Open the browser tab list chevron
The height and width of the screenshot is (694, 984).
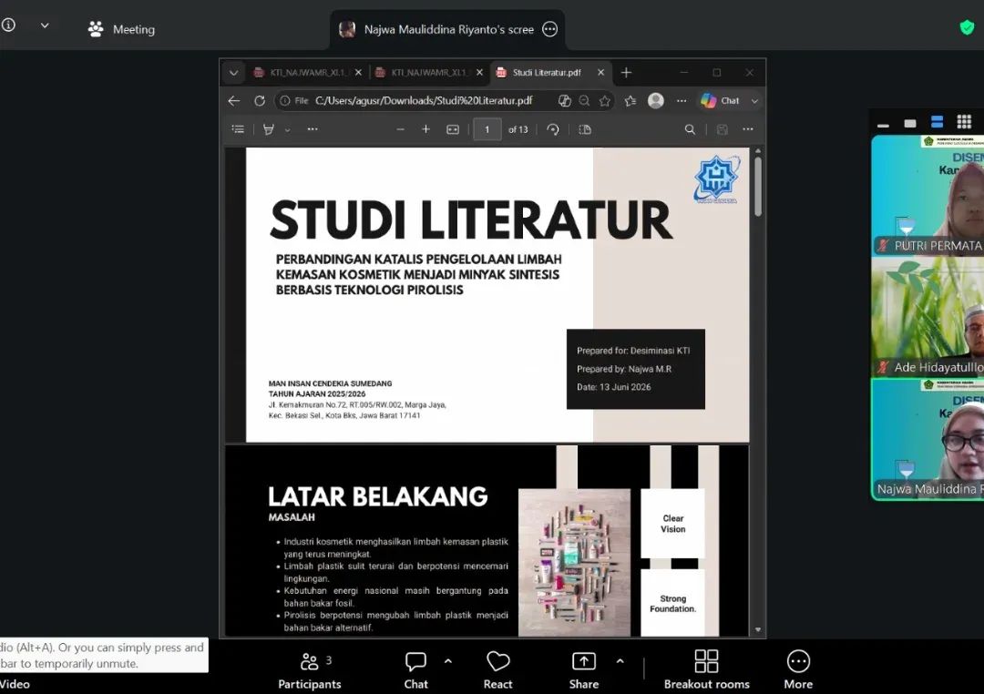point(233,73)
